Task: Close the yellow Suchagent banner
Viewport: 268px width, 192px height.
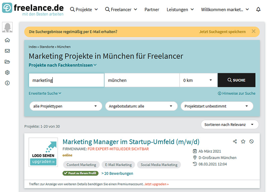Action: tap(254, 31)
